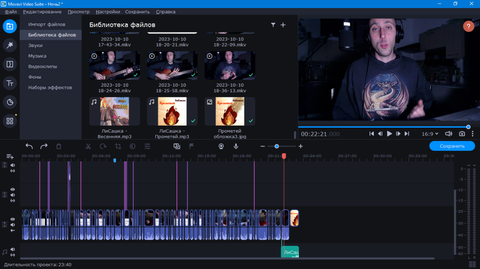The width and height of the screenshot is (480, 269).
Task: Open the color adjustments icon
Action: click(133, 146)
